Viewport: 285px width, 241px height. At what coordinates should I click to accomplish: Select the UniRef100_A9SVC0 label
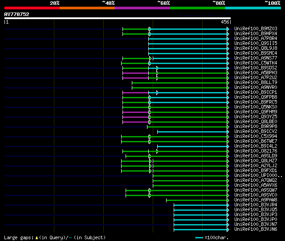click(x=256, y=195)
